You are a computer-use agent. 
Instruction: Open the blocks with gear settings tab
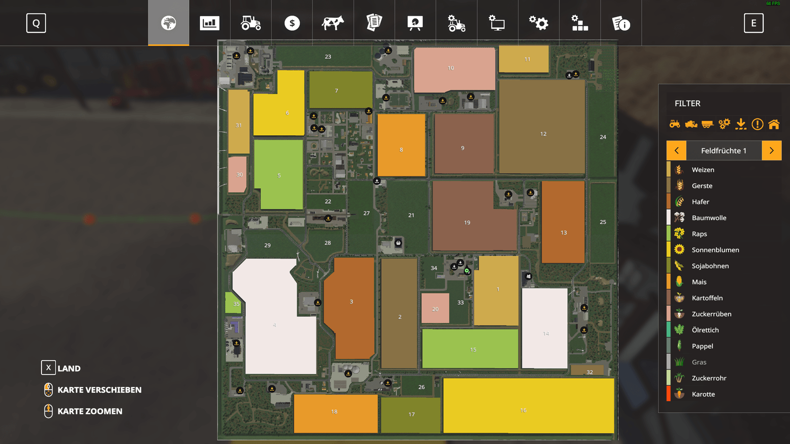click(580, 23)
